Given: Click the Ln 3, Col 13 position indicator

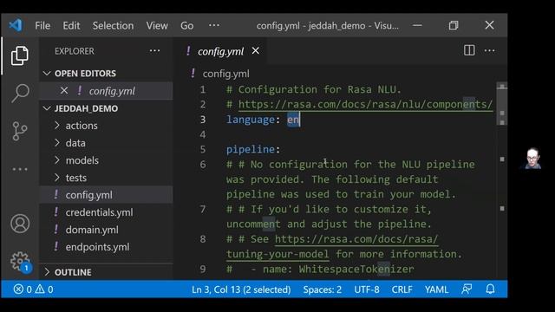Looking at the screenshot, I should point(241,289).
